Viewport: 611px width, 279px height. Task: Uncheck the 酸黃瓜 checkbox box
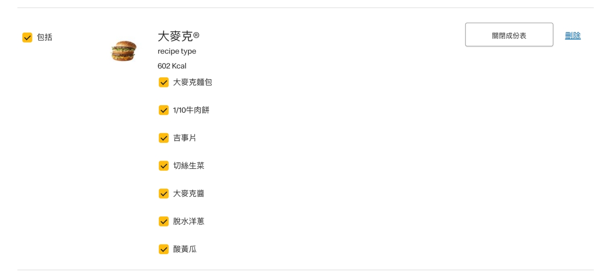(x=163, y=249)
